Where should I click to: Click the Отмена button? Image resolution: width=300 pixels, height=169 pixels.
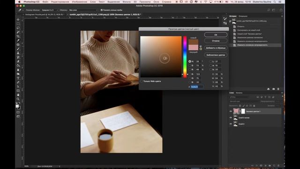[x=216, y=41]
